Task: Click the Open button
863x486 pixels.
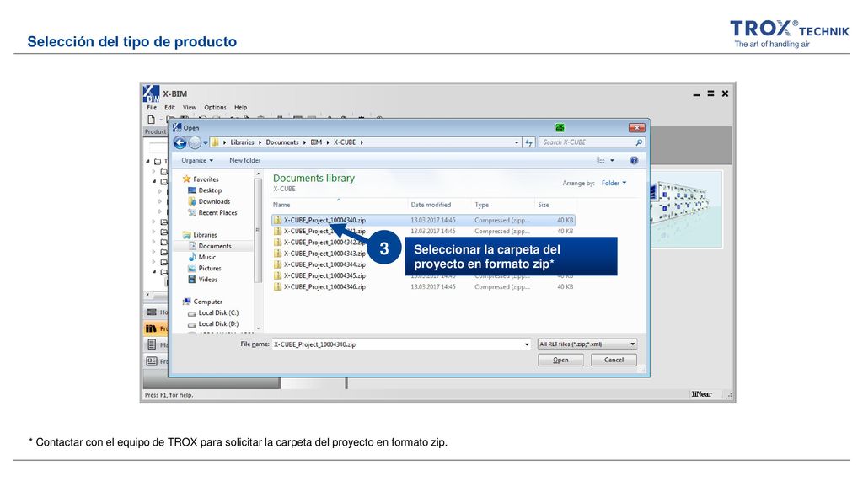Action: point(560,360)
